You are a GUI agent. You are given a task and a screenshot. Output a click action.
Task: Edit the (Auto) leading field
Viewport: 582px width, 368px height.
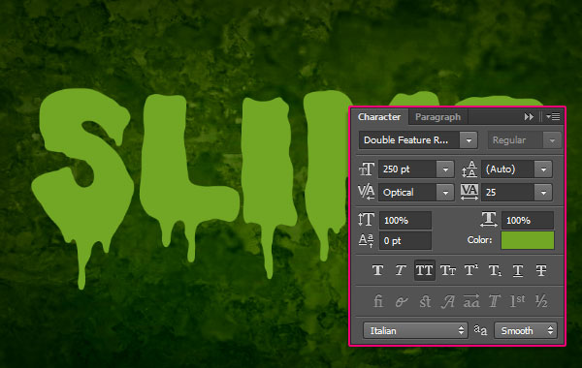[x=507, y=169]
